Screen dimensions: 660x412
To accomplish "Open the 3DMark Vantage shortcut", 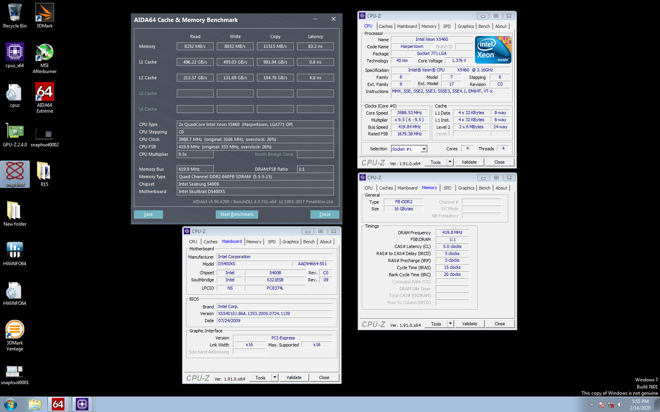I will click(x=15, y=335).
